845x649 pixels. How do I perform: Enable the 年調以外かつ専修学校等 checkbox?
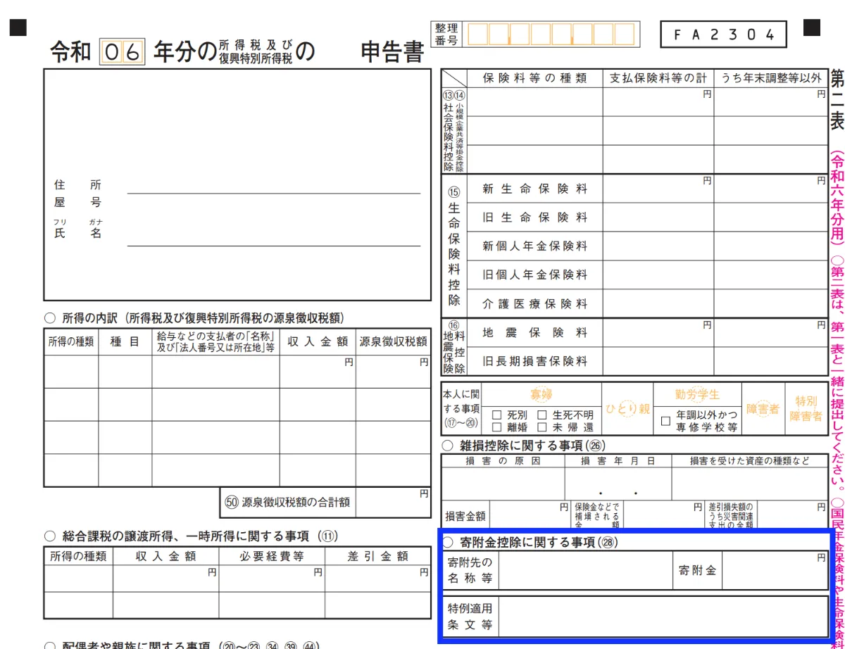tap(665, 421)
